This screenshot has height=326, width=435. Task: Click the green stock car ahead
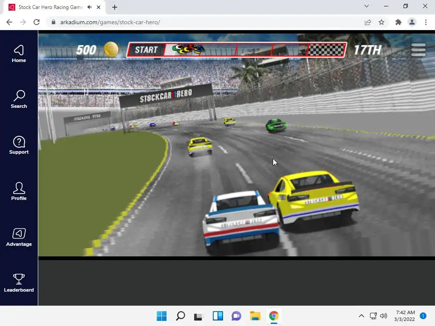(x=276, y=126)
